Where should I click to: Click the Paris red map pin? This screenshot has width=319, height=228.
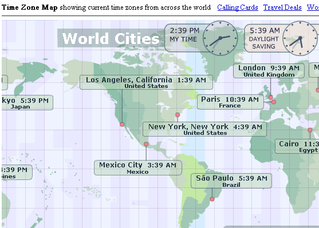[274, 102]
